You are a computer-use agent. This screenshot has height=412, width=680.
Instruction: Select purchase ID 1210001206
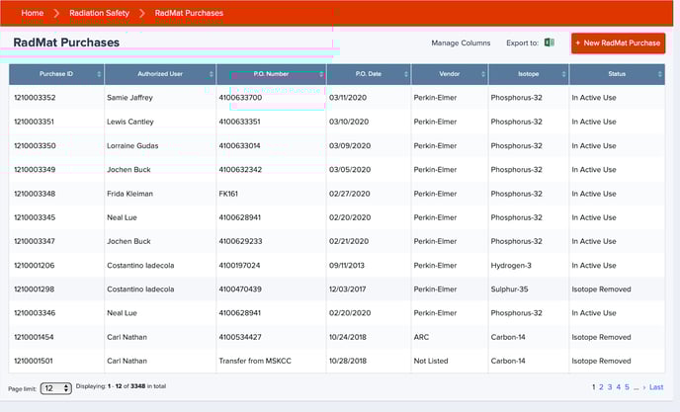(x=35, y=266)
